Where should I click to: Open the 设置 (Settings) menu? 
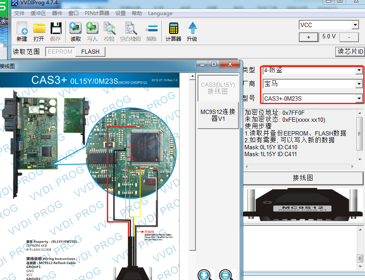coord(121,13)
